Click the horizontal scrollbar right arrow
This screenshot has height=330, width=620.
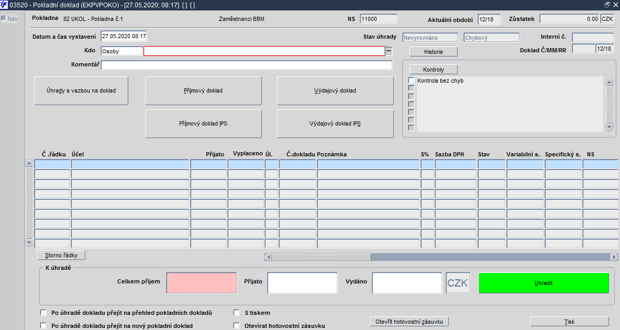[614, 257]
